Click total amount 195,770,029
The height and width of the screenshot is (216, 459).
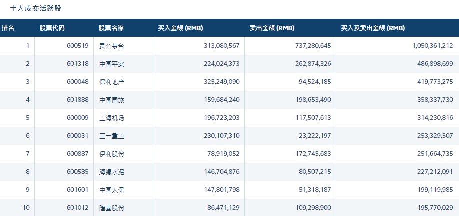coord(435,208)
